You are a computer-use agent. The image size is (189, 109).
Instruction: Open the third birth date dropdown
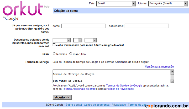[91, 40]
